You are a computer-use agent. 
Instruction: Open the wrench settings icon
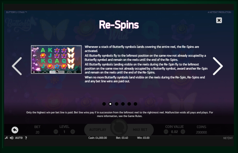(x=6, y=138)
